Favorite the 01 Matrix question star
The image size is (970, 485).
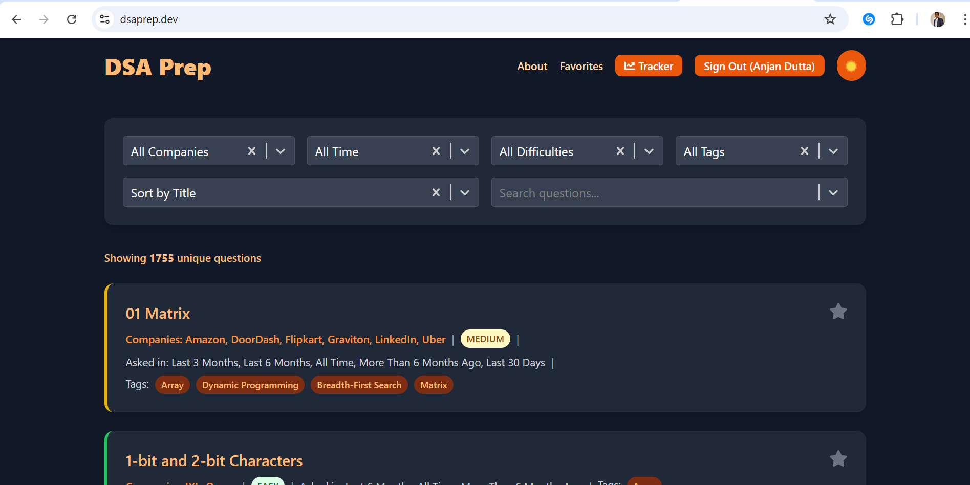(838, 311)
